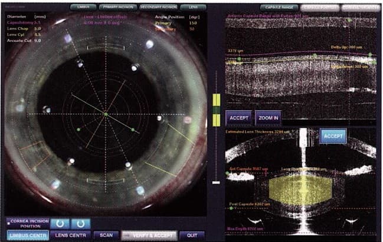Viewport: 383px width, 242px height.
Task: Accept the estimated lens thickness scan
Action: click(x=332, y=136)
